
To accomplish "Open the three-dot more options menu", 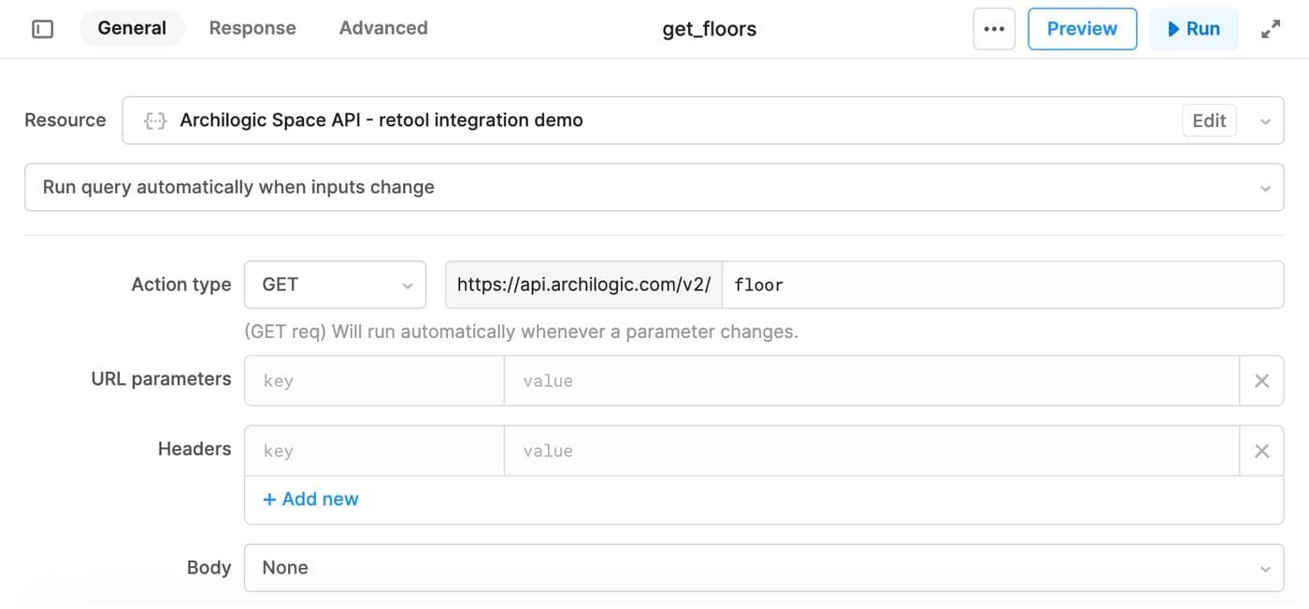I will 994,29.
